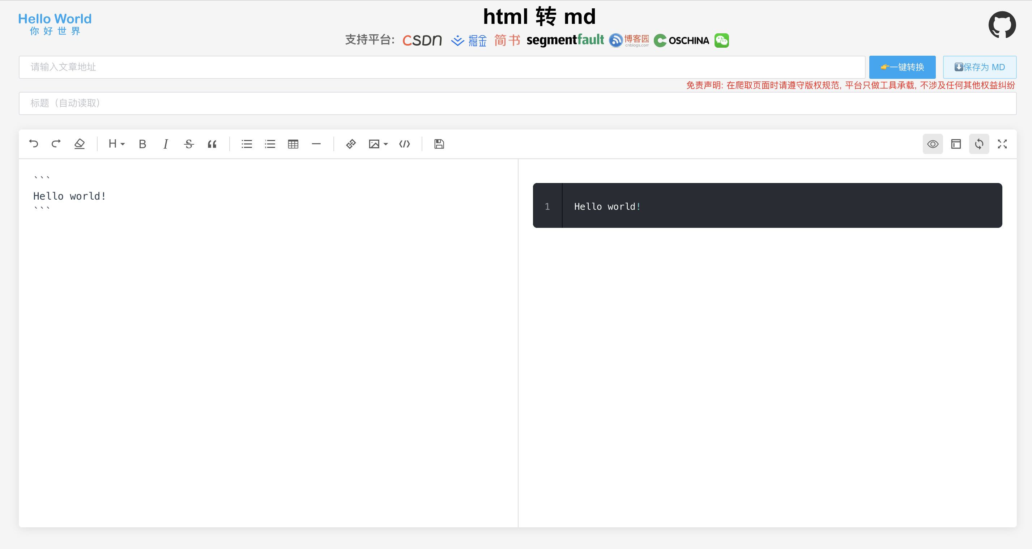Toggle the preview eye icon
This screenshot has width=1032, height=549.
(933, 144)
